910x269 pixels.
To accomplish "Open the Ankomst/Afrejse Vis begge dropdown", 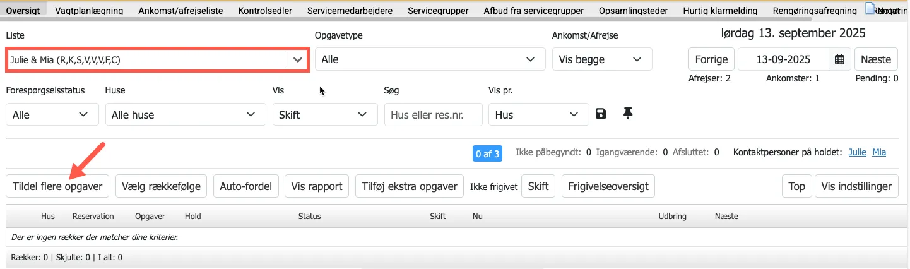I will (x=601, y=59).
